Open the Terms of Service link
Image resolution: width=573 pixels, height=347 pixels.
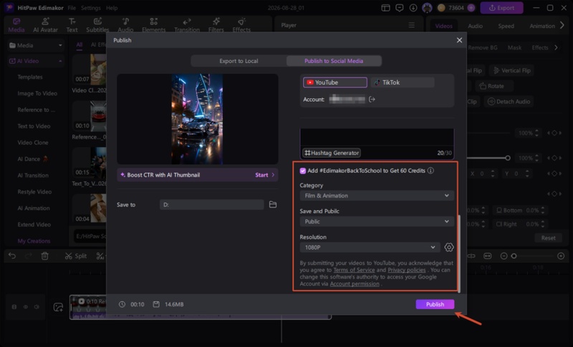point(354,270)
